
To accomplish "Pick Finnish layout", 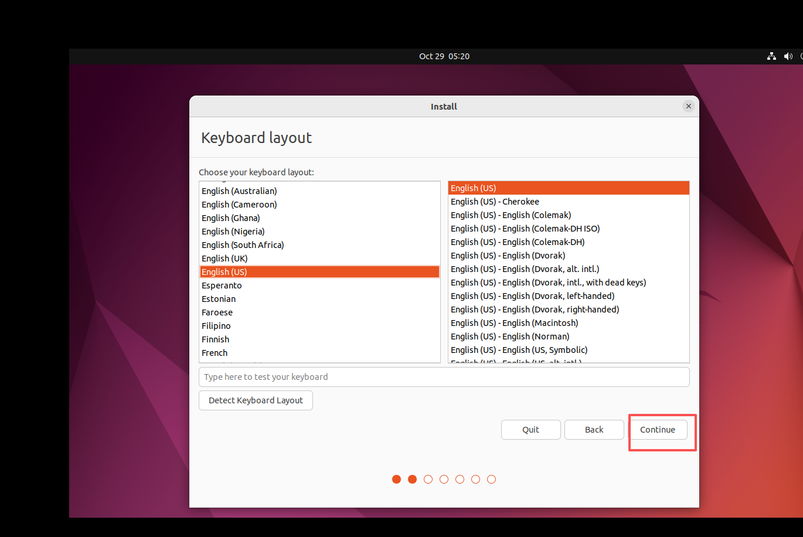I will click(x=319, y=339).
